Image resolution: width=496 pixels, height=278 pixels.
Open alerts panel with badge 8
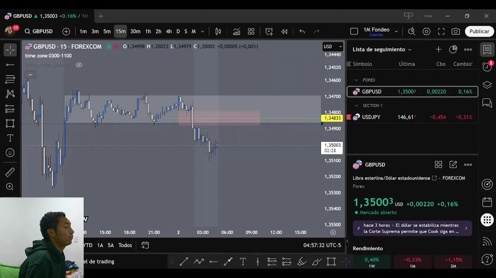[x=487, y=66]
